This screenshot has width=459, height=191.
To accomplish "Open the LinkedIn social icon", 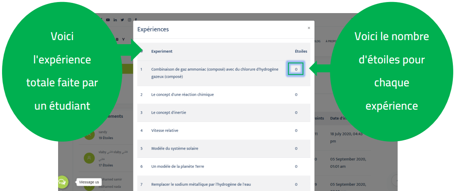I will click(x=115, y=20).
